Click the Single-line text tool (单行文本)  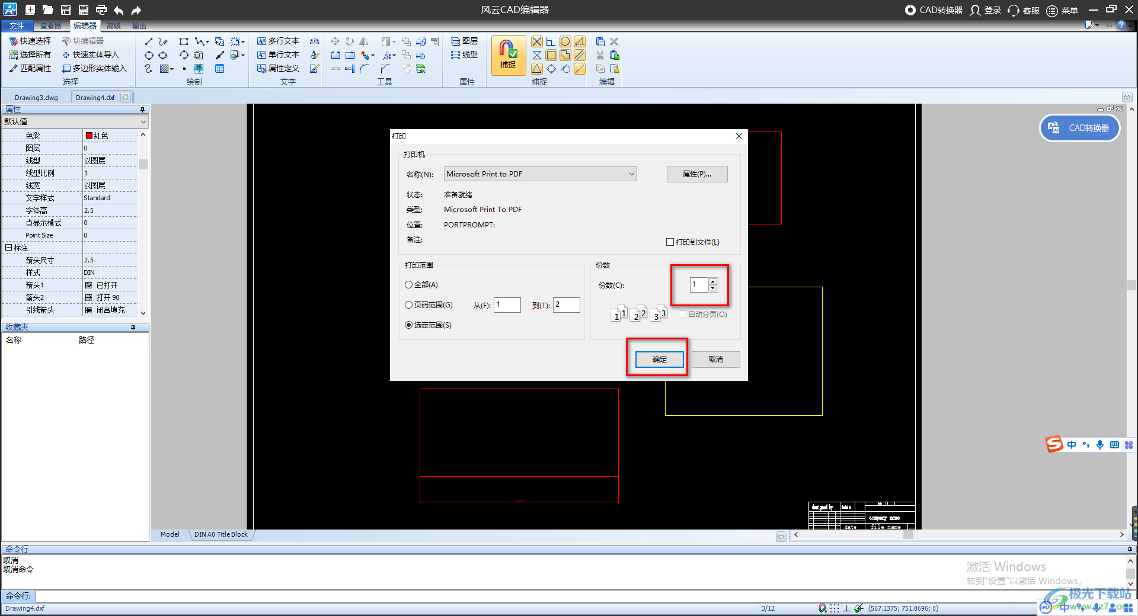pyautogui.click(x=278, y=54)
